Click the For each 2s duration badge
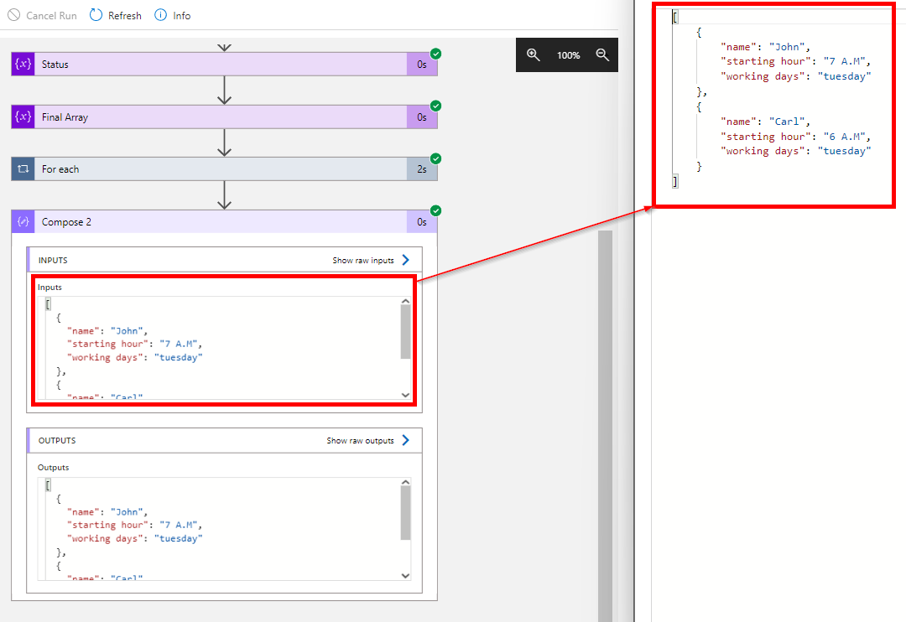The height and width of the screenshot is (622, 906). (x=422, y=169)
